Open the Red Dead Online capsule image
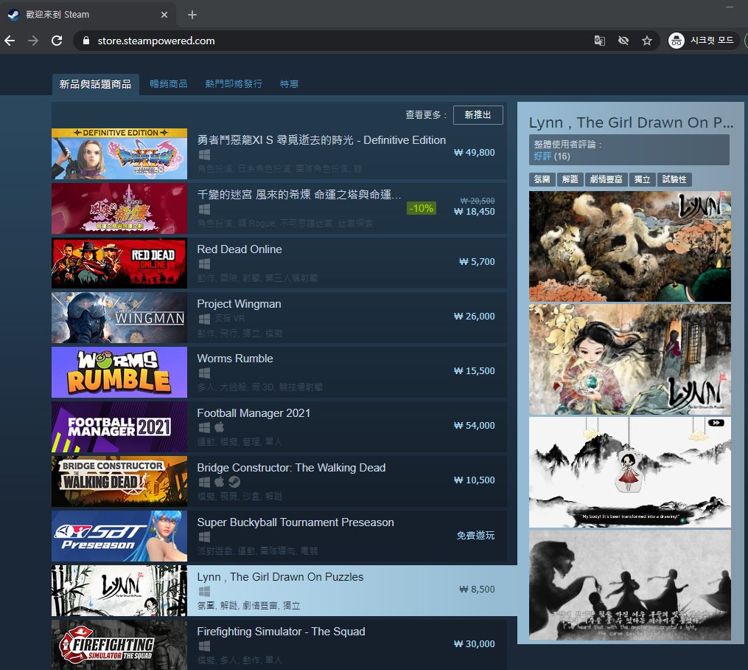748x670 pixels. (x=119, y=263)
